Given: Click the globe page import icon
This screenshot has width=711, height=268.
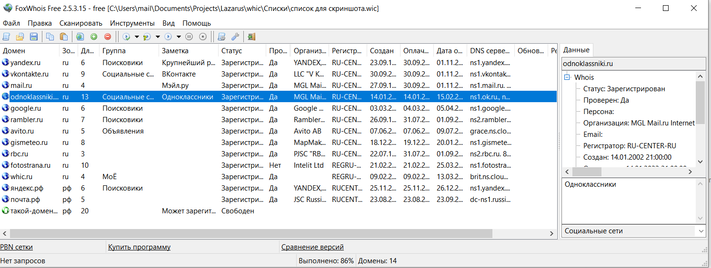Looking at the screenshot, I should click(80, 37).
